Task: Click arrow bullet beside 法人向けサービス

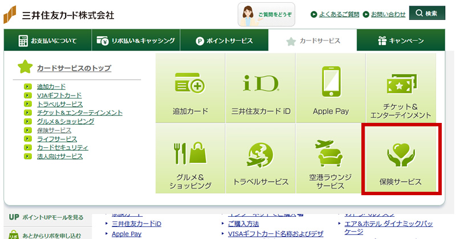Action: pos(28,156)
